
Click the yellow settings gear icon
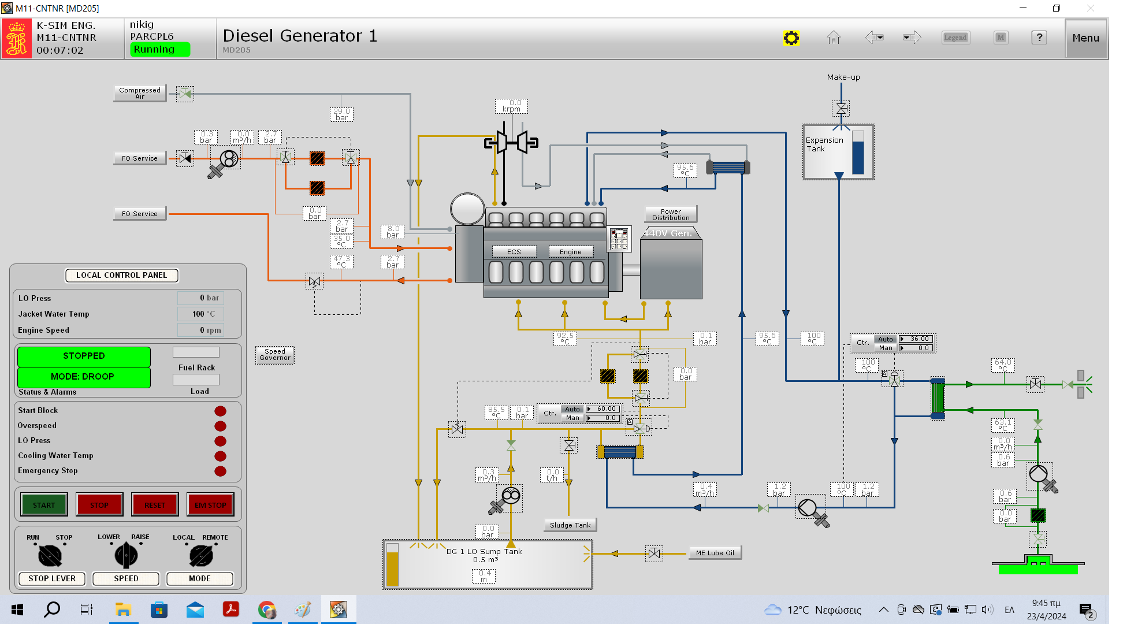pyautogui.click(x=791, y=38)
